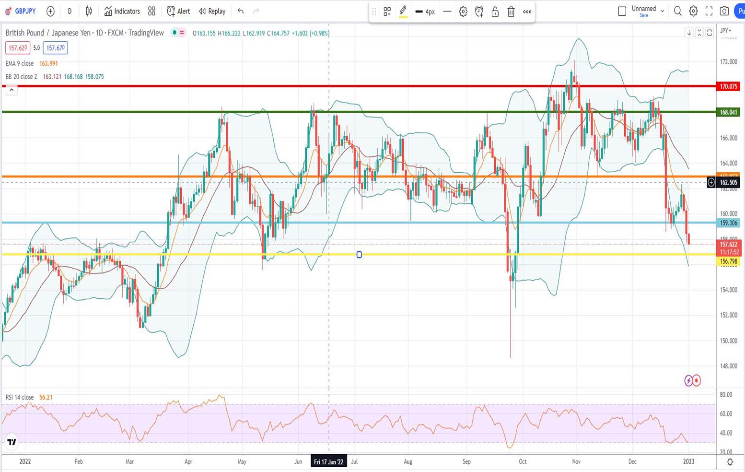The image size is (745, 472).
Task: Take a chart snapshot with the camera icon
Action: 724,11
